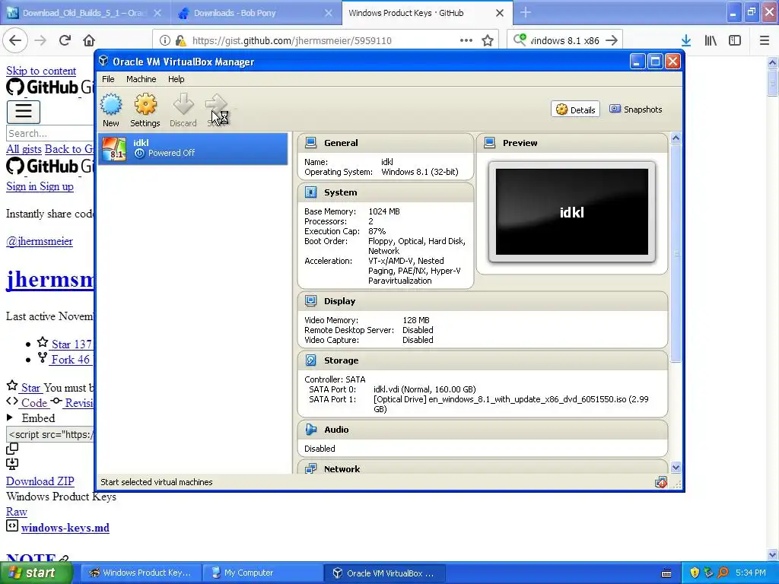Expand the Embed disclosure triangle
Viewport: 779px width, 584px height.
coord(9,417)
